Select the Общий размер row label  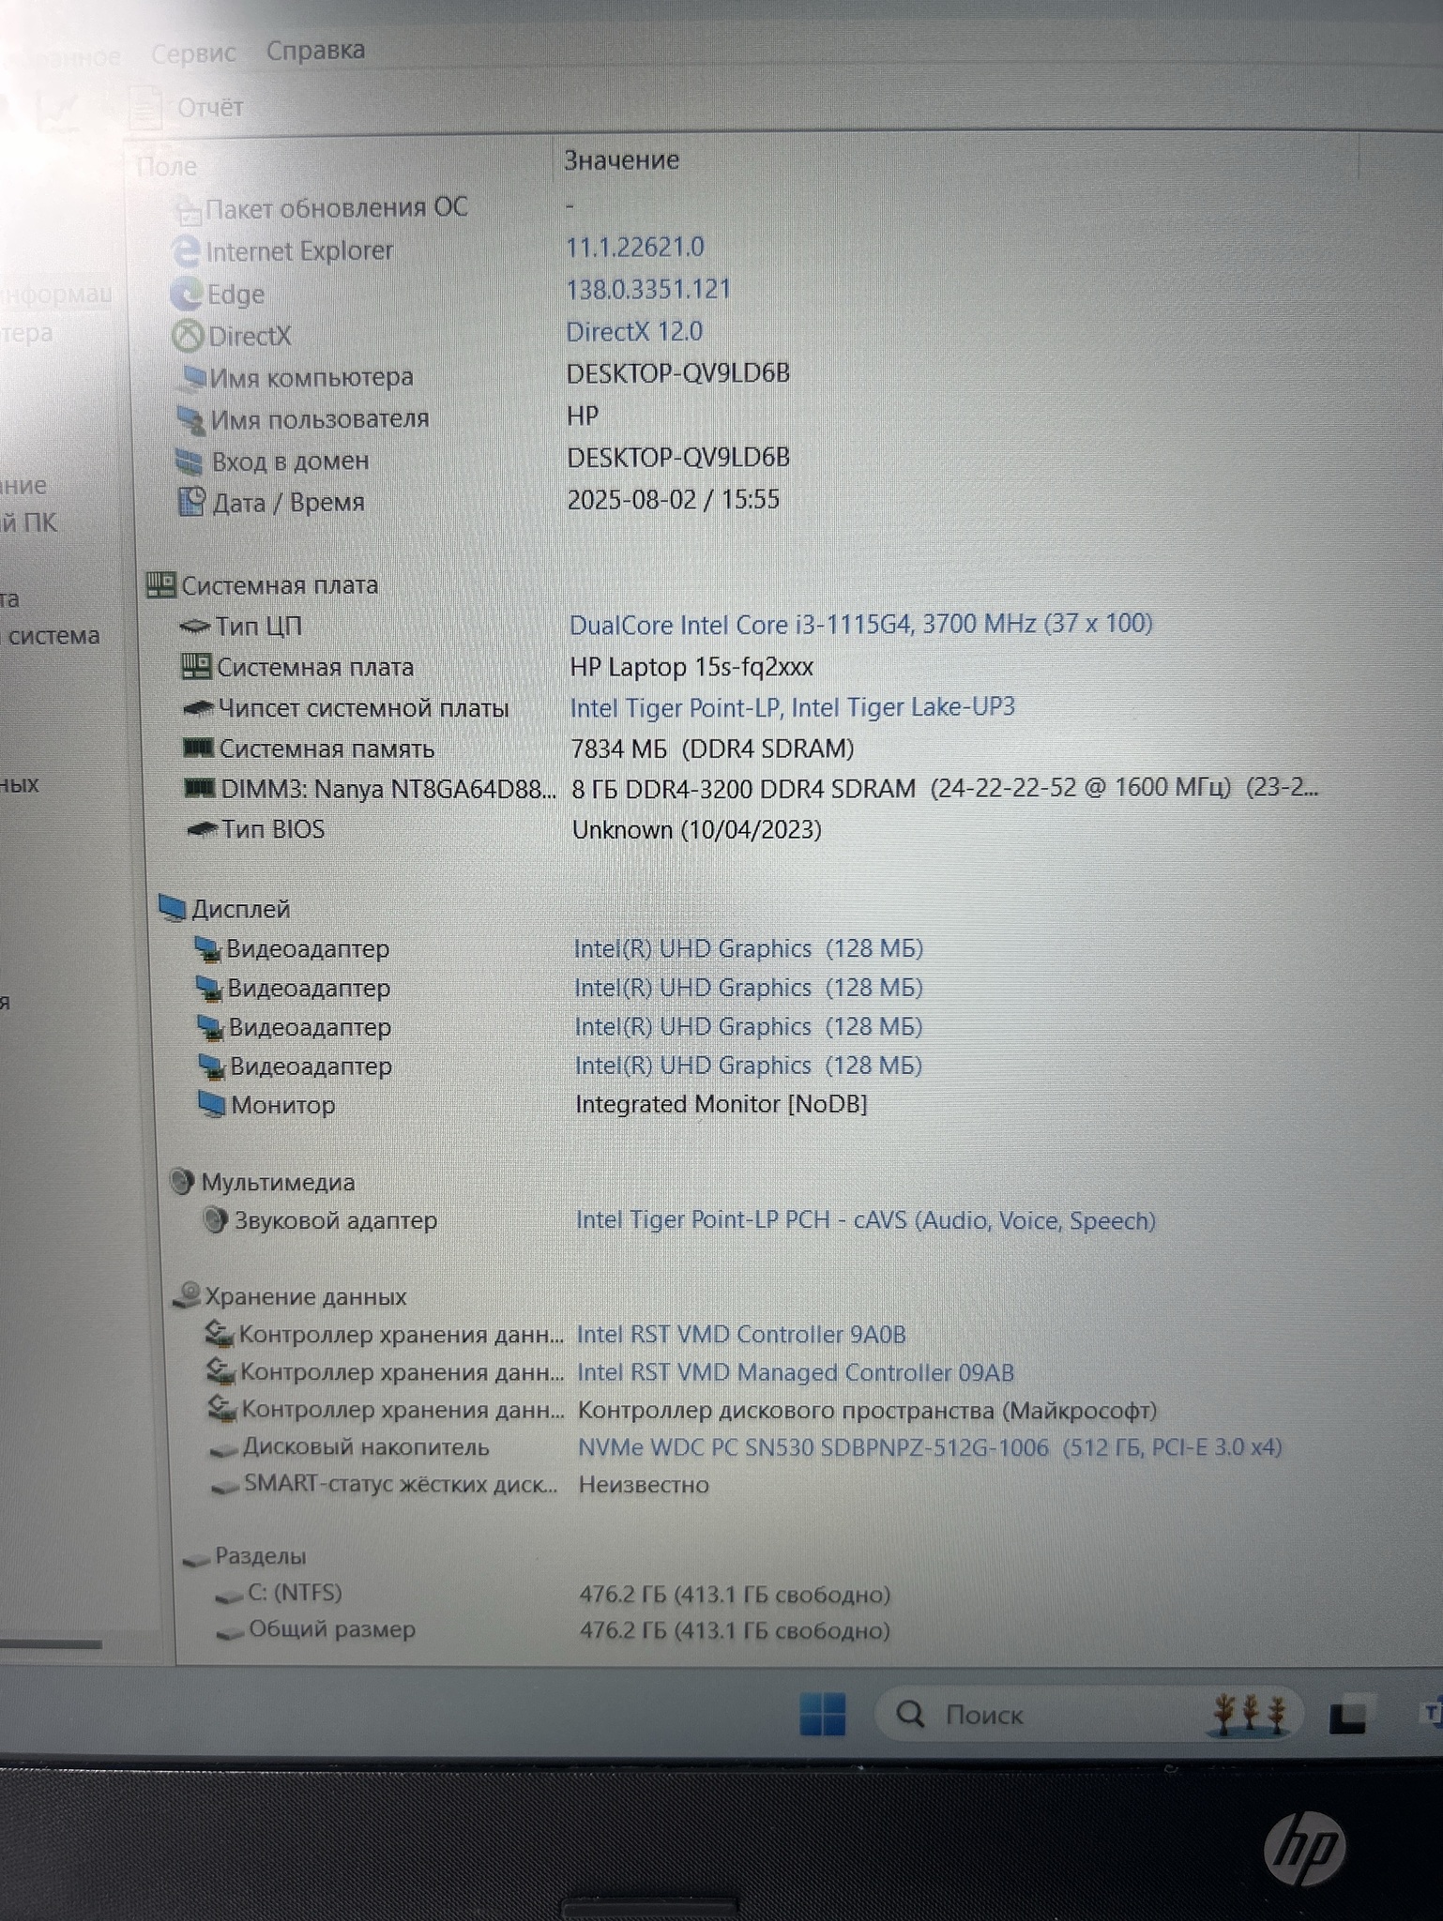coord(332,1629)
